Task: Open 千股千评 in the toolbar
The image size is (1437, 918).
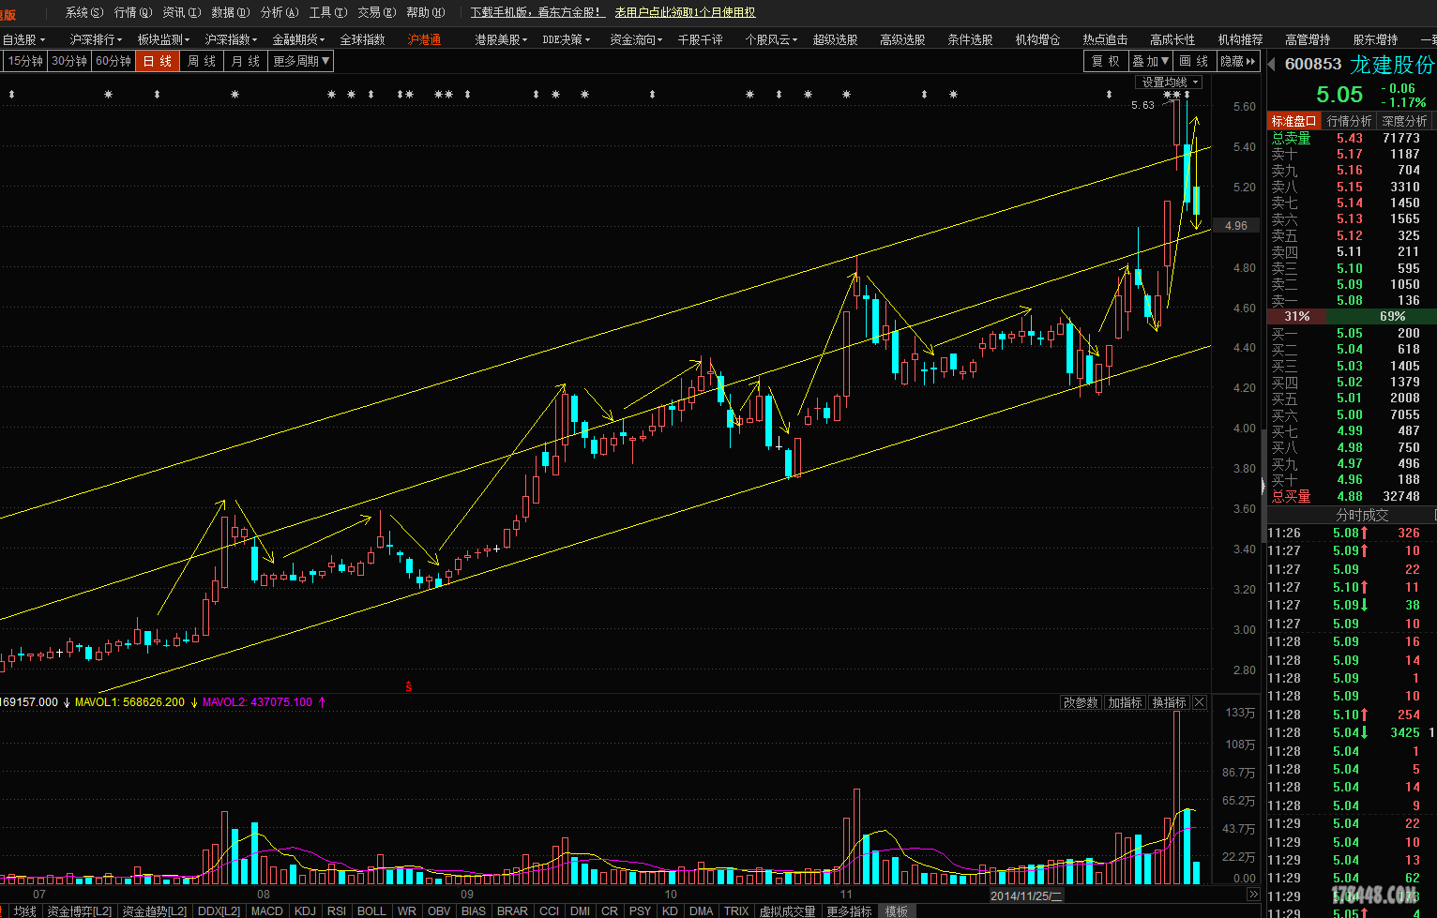Action: 700,39
